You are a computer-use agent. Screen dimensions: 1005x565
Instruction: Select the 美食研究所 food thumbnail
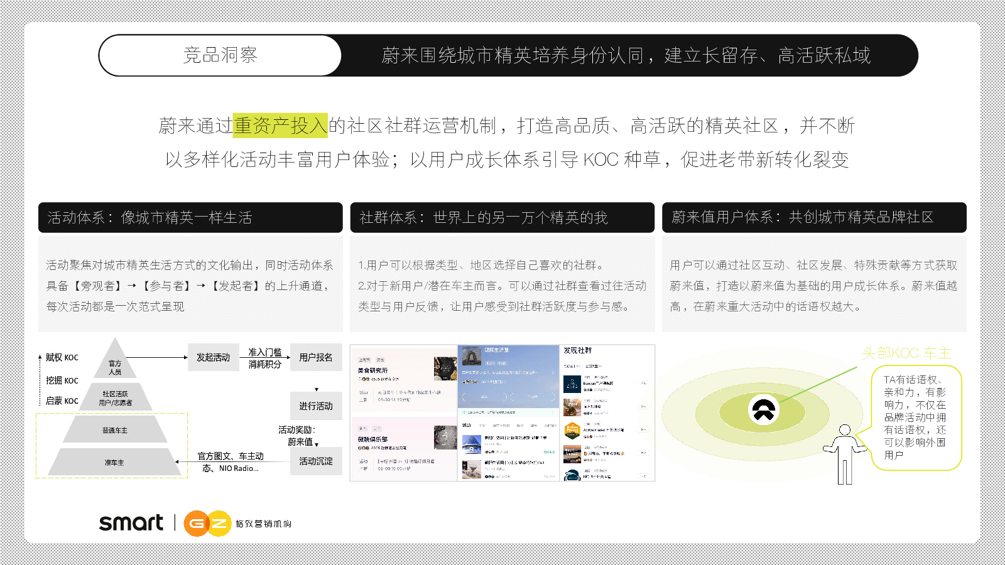445,369
